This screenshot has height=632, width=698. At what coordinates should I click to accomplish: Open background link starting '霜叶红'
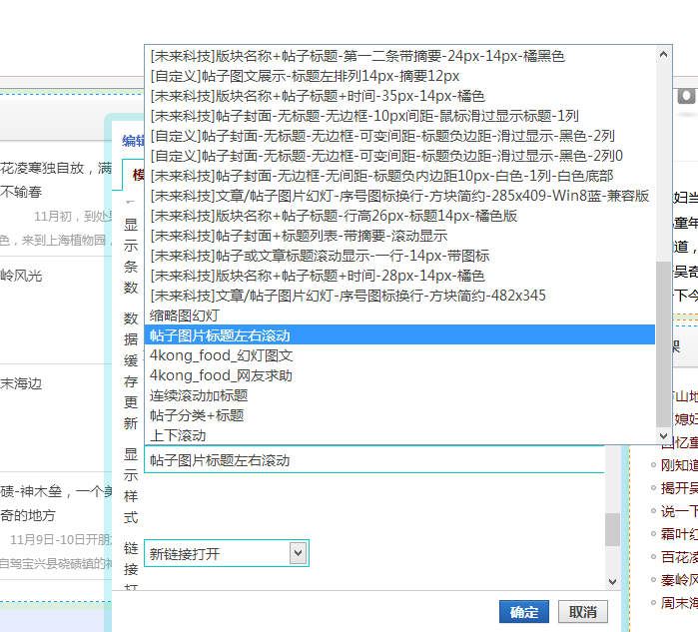pyautogui.click(x=679, y=533)
